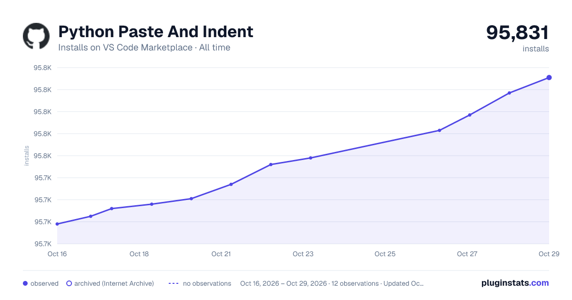The height and width of the screenshot is (300, 572).
Task: Click the Oct 25 x-axis label
Action: [385, 254]
